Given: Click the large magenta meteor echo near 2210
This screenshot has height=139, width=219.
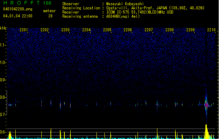Looking at the screenshot, I should tap(206, 105).
